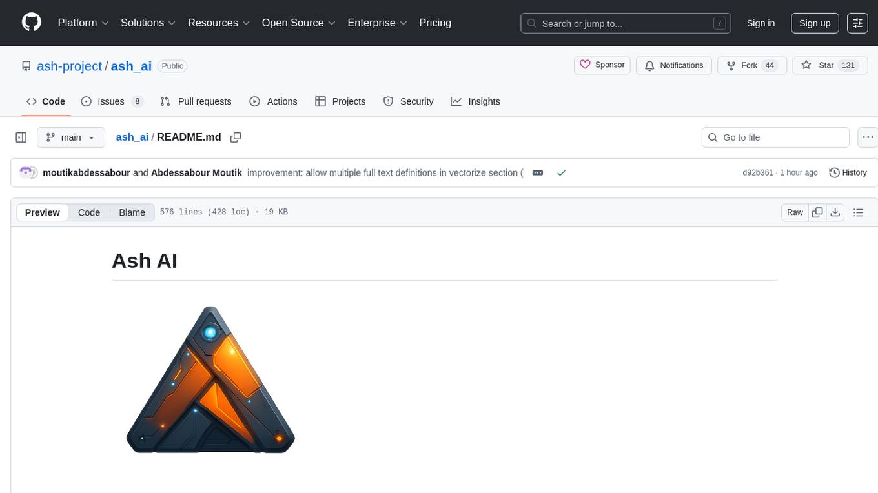Switch to Blame view
The height and width of the screenshot is (493, 878).
tap(132, 212)
